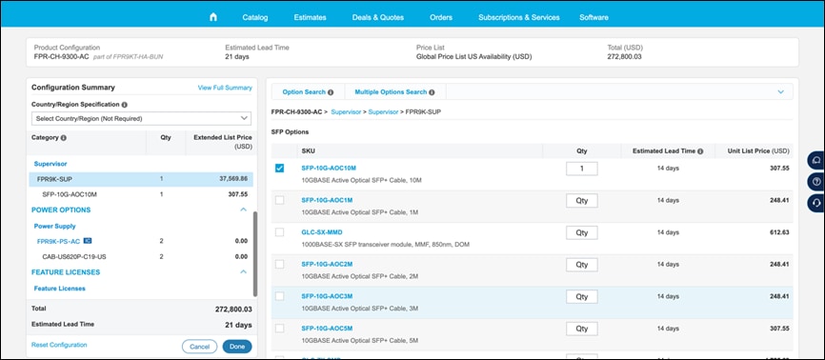The height and width of the screenshot is (360, 825).
Task: Open the Subscriptions & Services menu
Action: pos(519,17)
